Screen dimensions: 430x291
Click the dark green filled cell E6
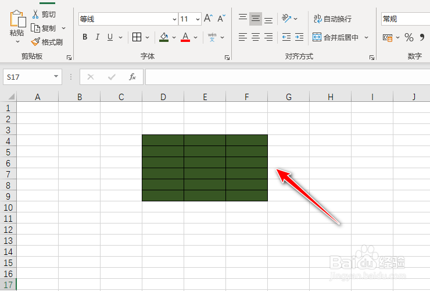point(205,163)
